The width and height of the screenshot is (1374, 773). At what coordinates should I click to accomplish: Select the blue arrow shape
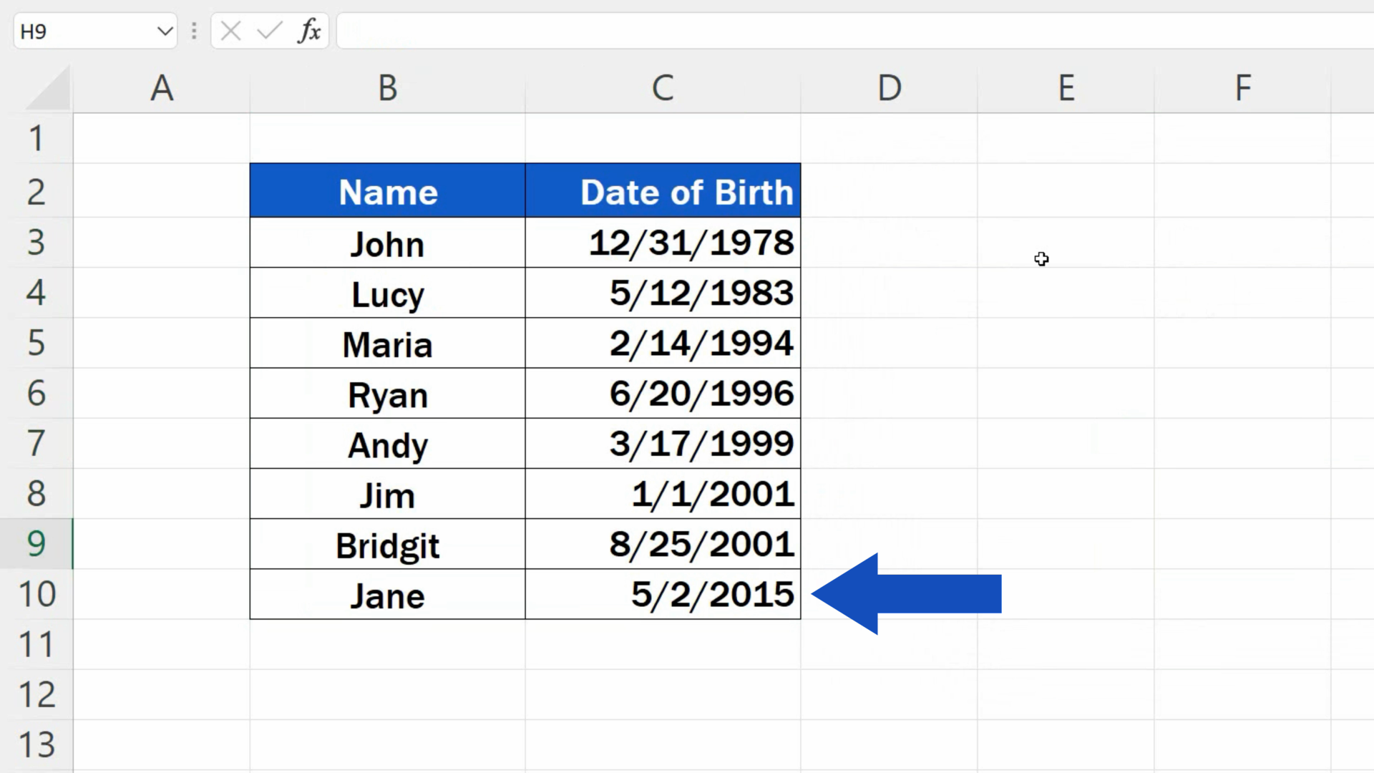916,593
